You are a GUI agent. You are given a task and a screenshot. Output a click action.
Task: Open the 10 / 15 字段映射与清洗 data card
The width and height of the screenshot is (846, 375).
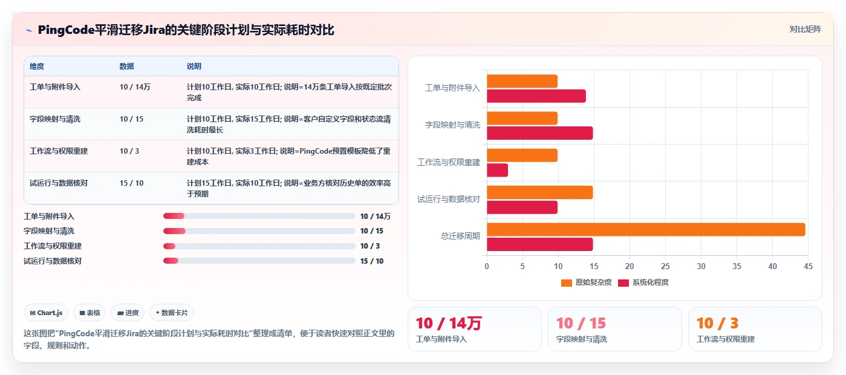615,329
